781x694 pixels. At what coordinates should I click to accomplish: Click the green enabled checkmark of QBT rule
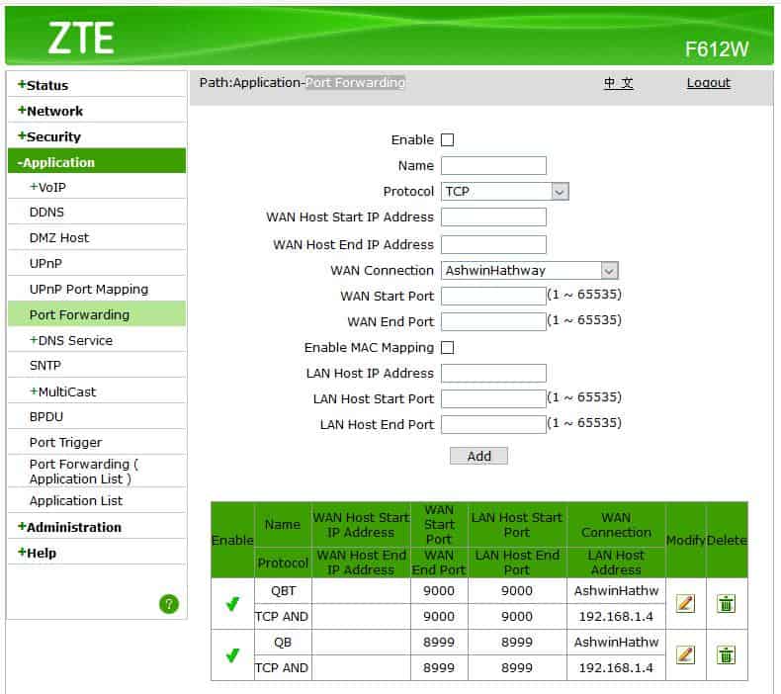pos(232,604)
